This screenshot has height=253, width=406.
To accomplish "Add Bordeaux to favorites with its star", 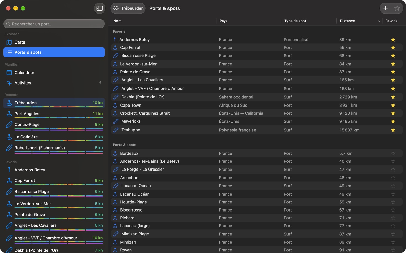I will coord(393,153).
